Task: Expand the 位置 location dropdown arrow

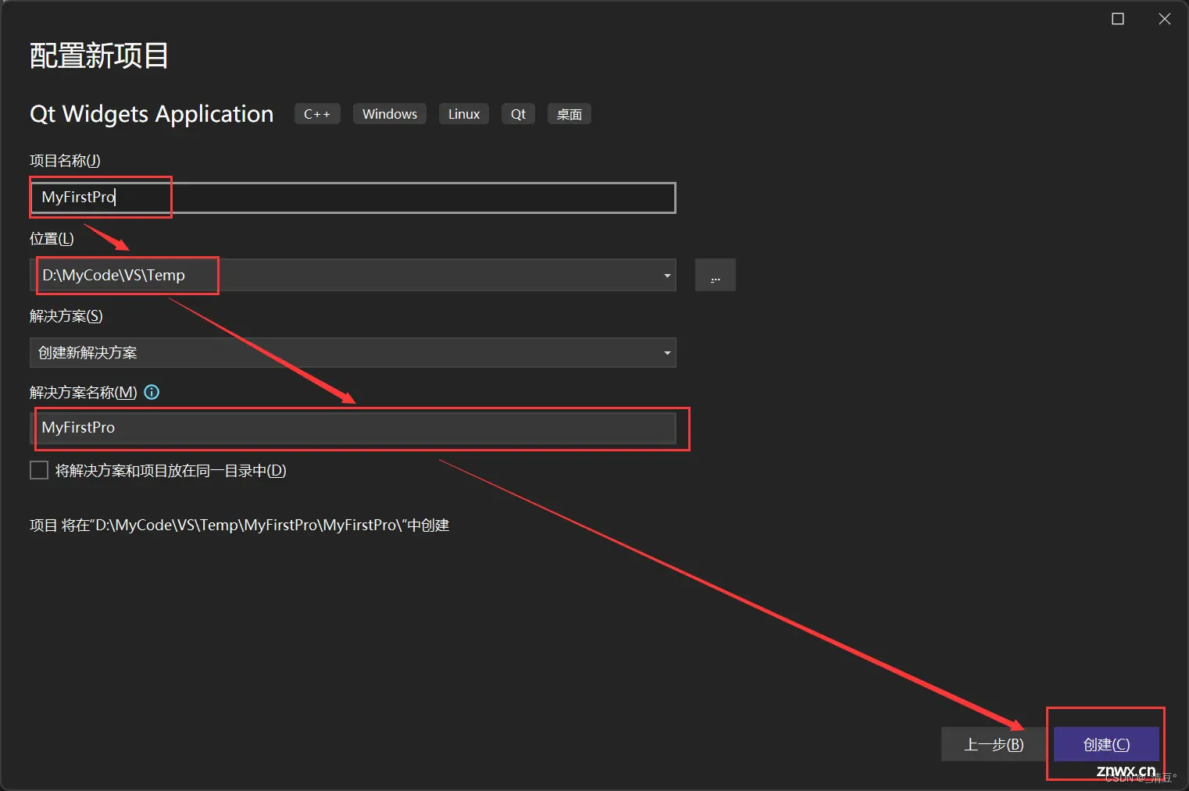Action: point(666,275)
